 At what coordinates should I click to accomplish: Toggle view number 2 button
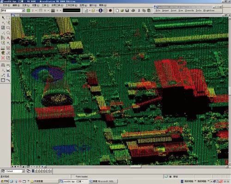click(36, 171)
